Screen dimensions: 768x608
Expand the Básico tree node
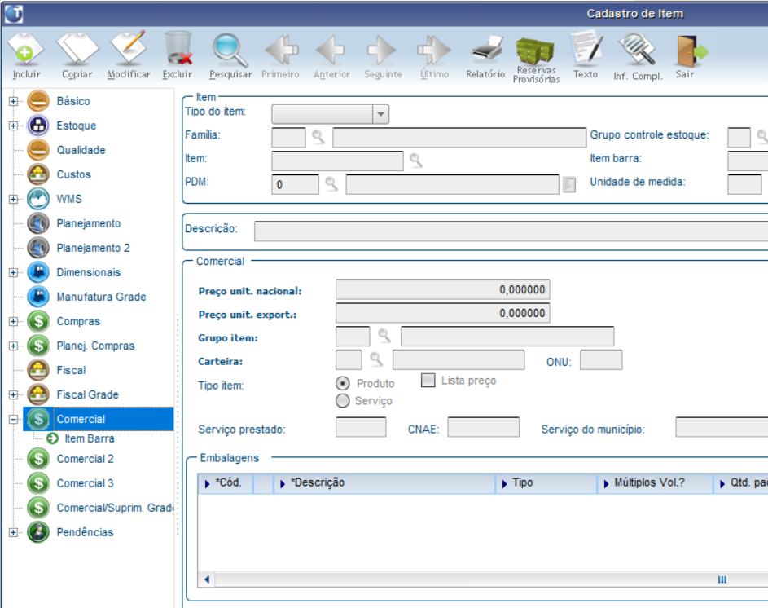pyautogui.click(x=13, y=101)
